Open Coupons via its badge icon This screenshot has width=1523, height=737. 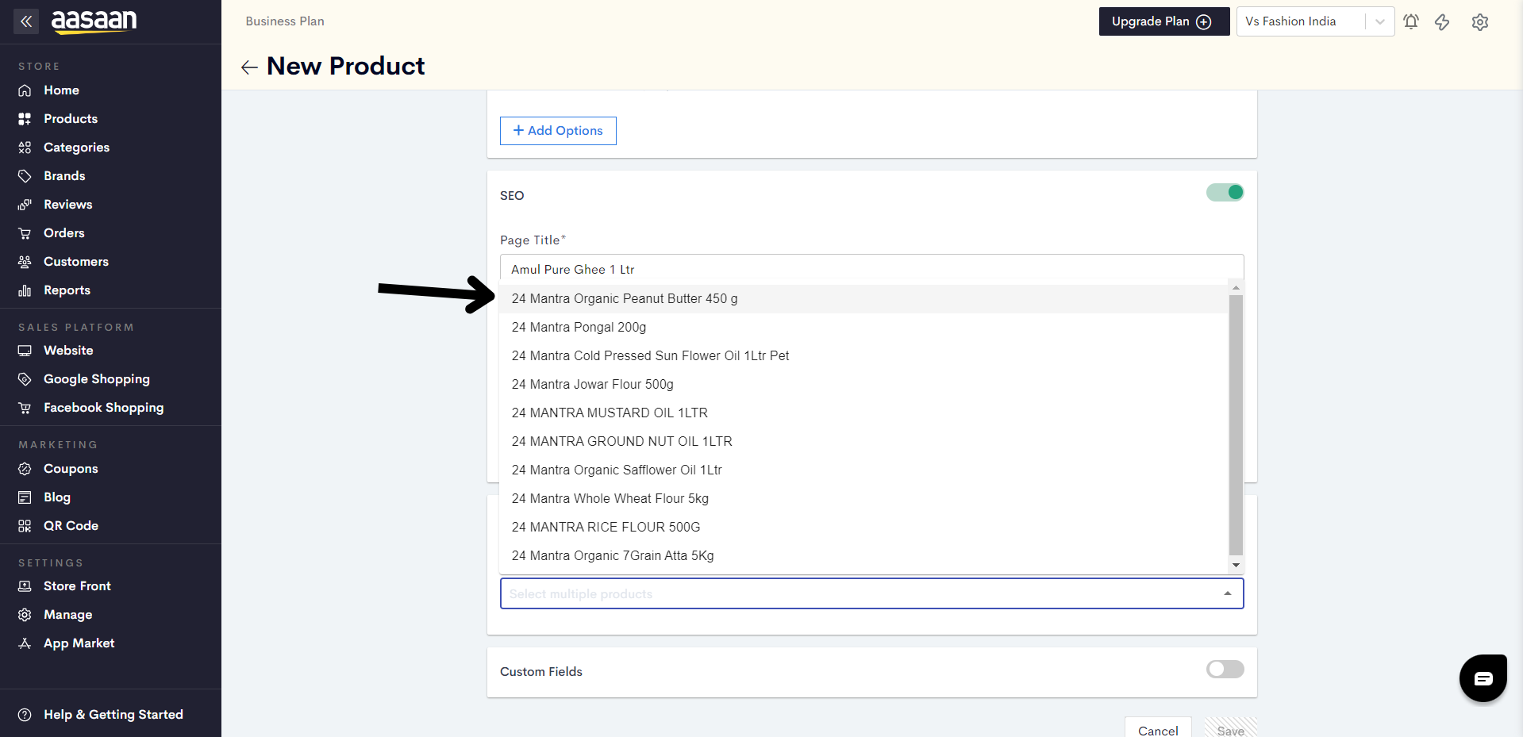click(25, 469)
